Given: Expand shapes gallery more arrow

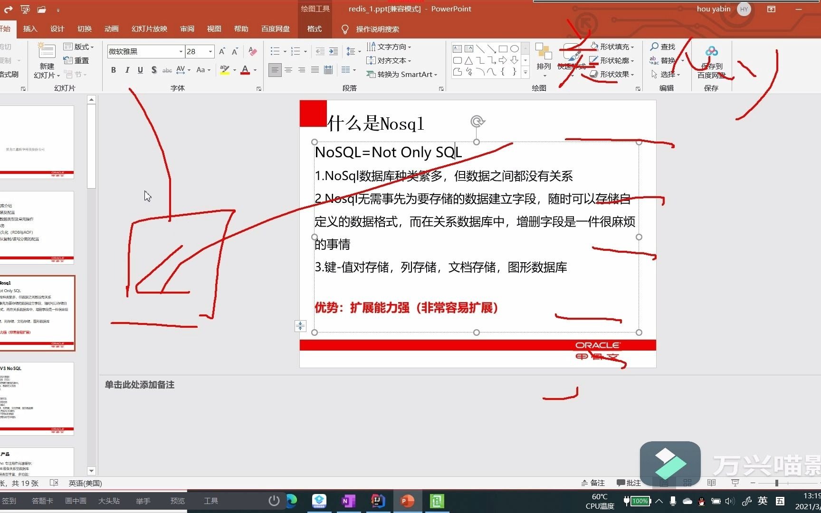Looking at the screenshot, I should 525,73.
